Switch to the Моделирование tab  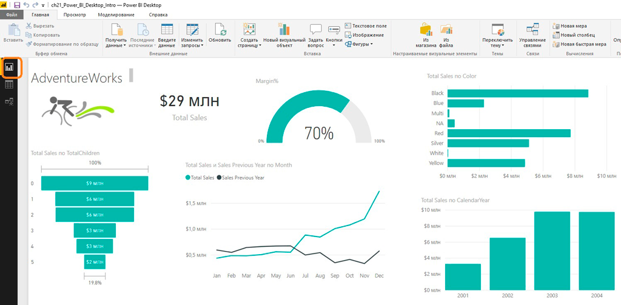(116, 15)
